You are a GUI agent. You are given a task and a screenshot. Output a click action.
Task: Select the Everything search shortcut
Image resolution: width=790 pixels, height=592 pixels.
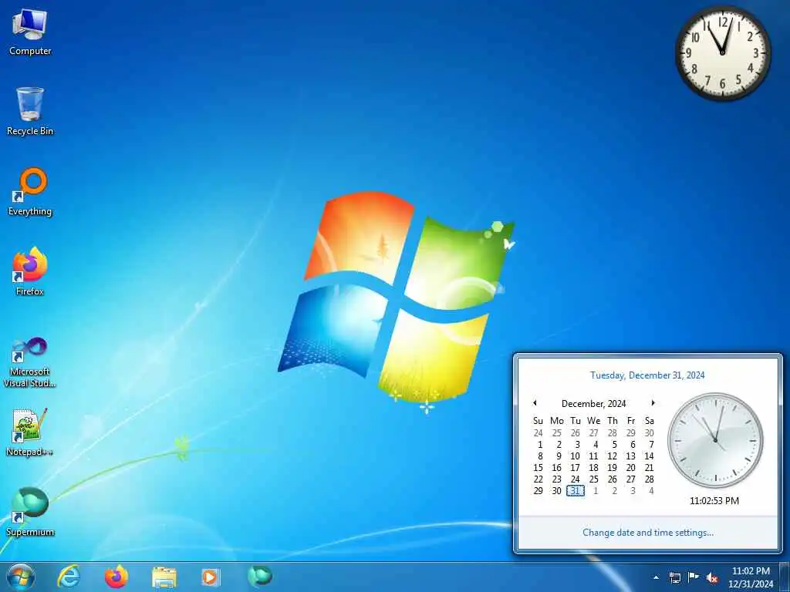coord(30,192)
